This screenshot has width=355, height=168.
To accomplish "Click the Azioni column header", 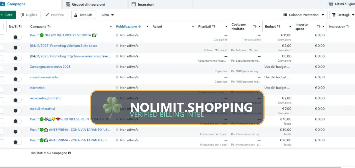I will (x=173, y=26).
